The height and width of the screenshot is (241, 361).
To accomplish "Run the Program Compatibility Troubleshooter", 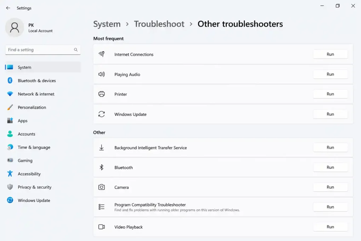I will (330, 207).
